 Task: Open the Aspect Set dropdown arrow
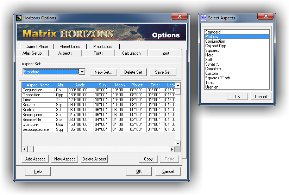pos(82,72)
